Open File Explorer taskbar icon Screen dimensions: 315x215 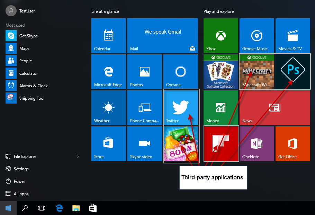coord(76,208)
